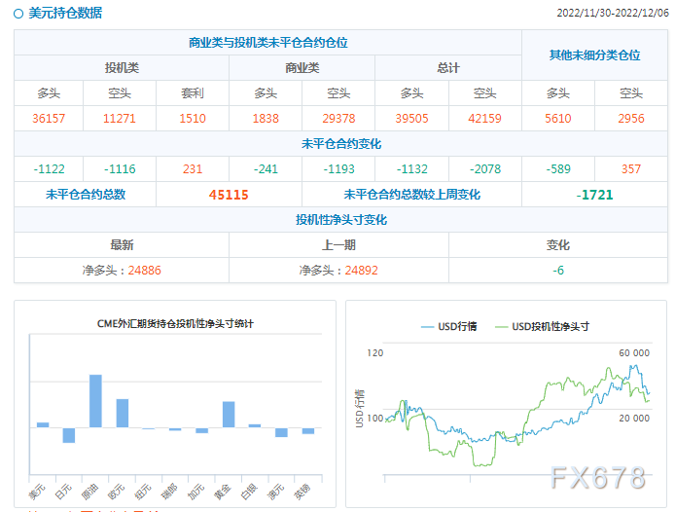Screen dimensions: 675x512
Task: Click the 变化 column header
Action: point(558,245)
